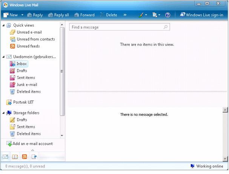Screen dimensions: 229x174
Task: Click the message count status text
Action: point(25,166)
